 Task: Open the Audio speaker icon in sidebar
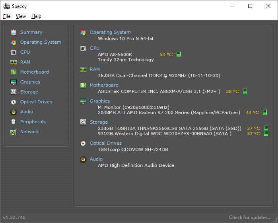pyautogui.click(x=14, y=112)
